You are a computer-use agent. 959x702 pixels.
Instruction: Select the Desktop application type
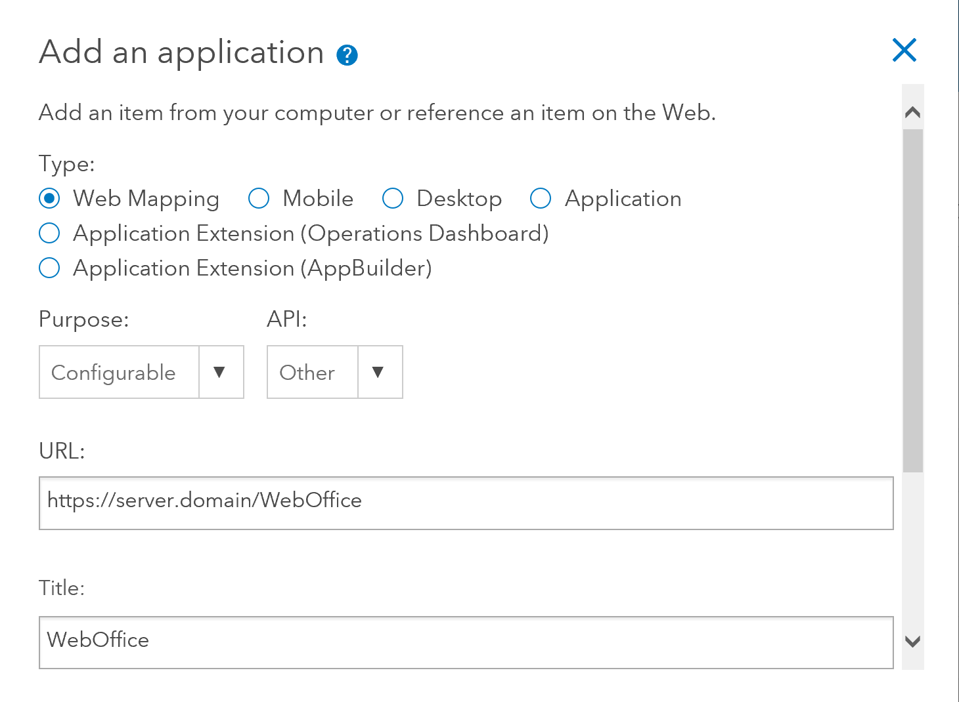coord(393,198)
